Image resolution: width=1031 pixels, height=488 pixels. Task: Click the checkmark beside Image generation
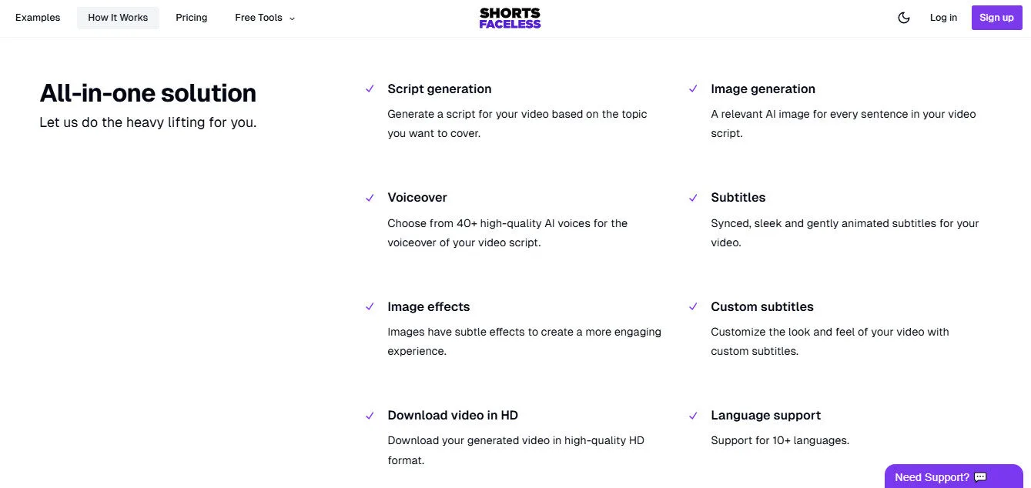(693, 89)
